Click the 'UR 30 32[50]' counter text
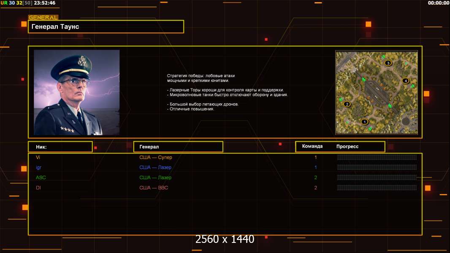 click(x=16, y=3)
